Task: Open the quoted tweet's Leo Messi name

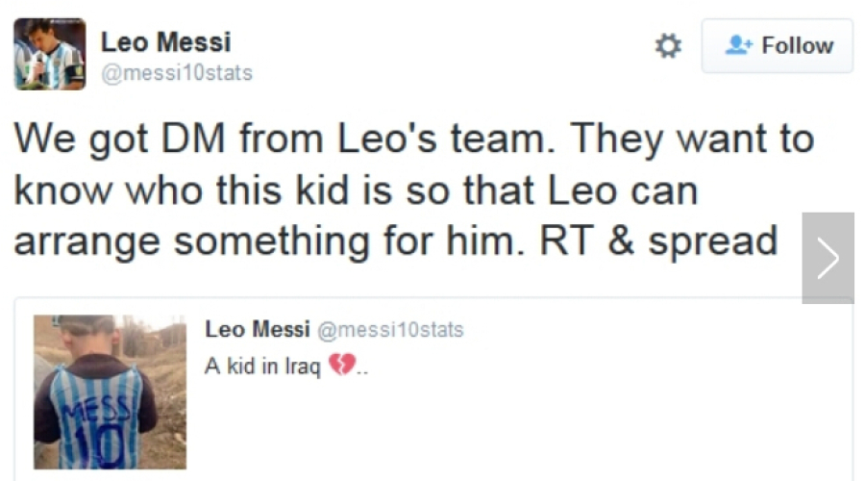Action: [257, 330]
